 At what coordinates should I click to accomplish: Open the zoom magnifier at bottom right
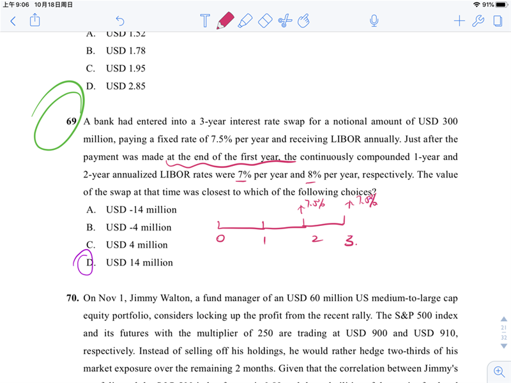click(499, 371)
